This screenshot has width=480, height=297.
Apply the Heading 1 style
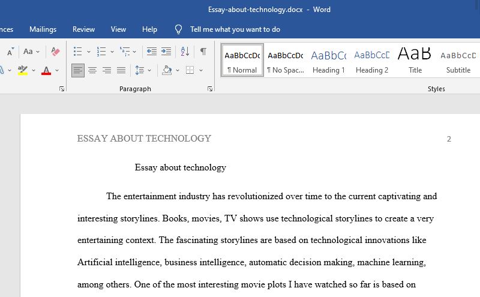point(328,60)
